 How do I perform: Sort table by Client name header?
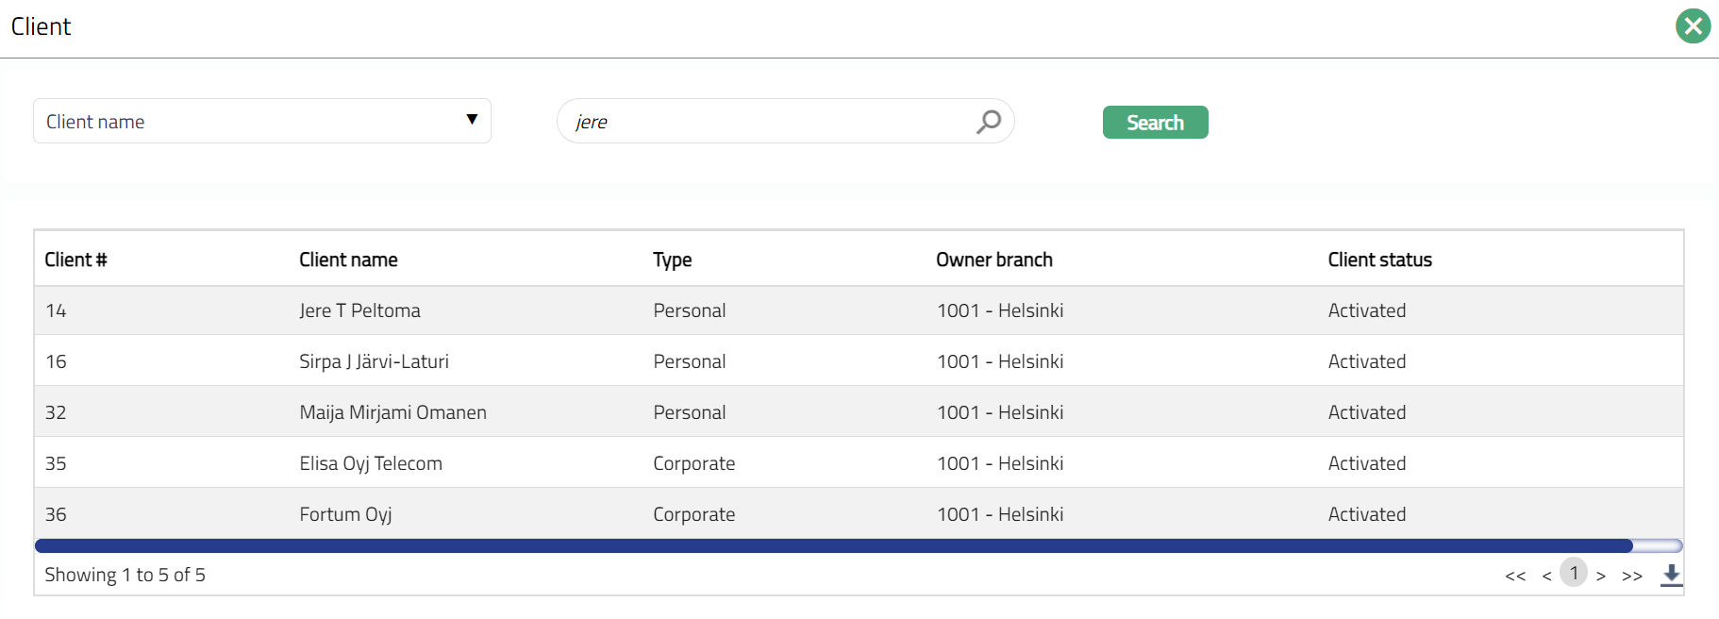tap(348, 259)
